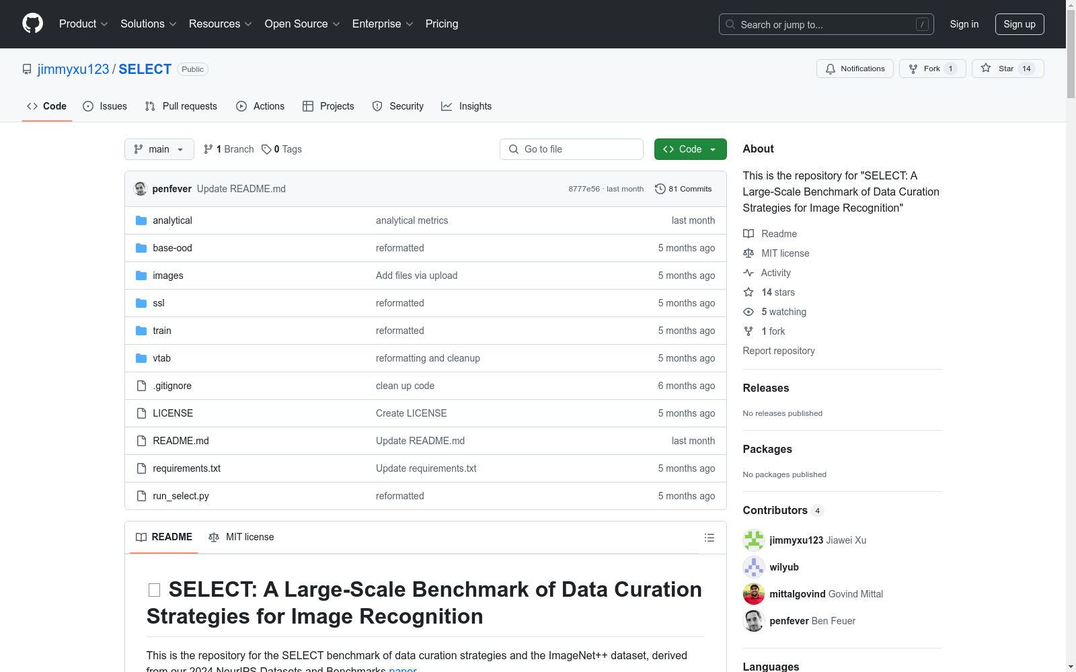Click the book icon beside Readme
The image size is (1076, 672).
point(748,234)
